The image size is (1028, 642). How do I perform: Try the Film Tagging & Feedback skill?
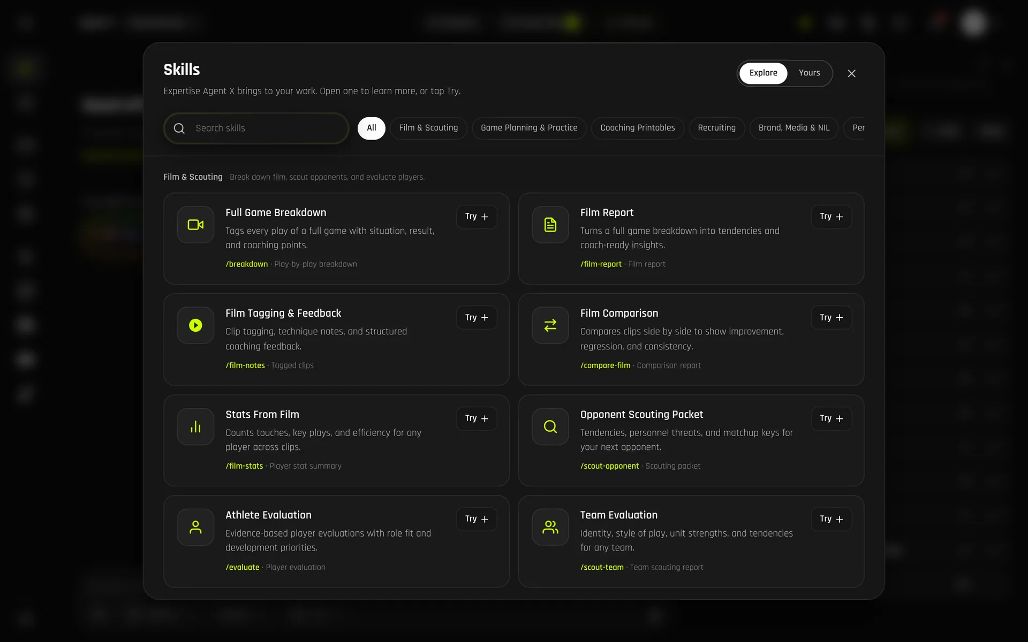point(477,317)
